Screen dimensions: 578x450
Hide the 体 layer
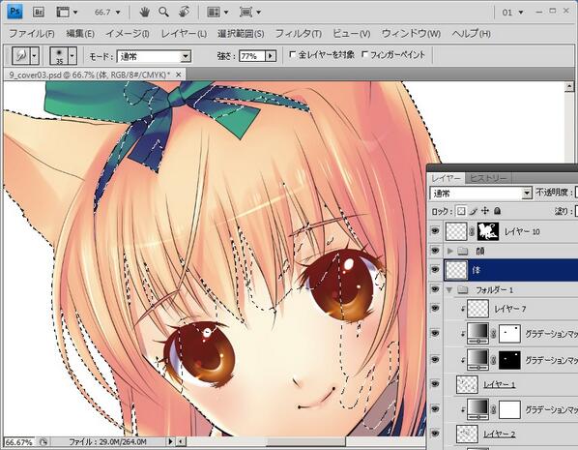pos(435,269)
